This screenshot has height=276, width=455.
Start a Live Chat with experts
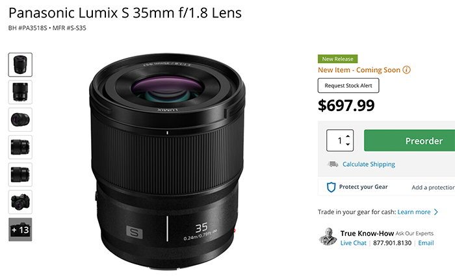pos(354,243)
